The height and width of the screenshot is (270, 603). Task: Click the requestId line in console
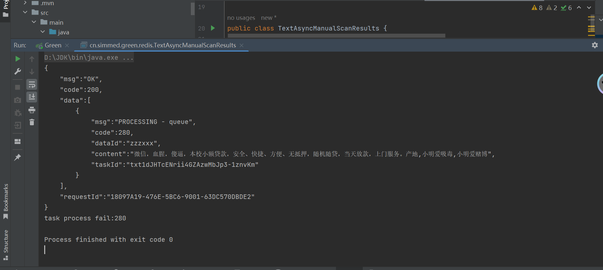click(x=157, y=197)
